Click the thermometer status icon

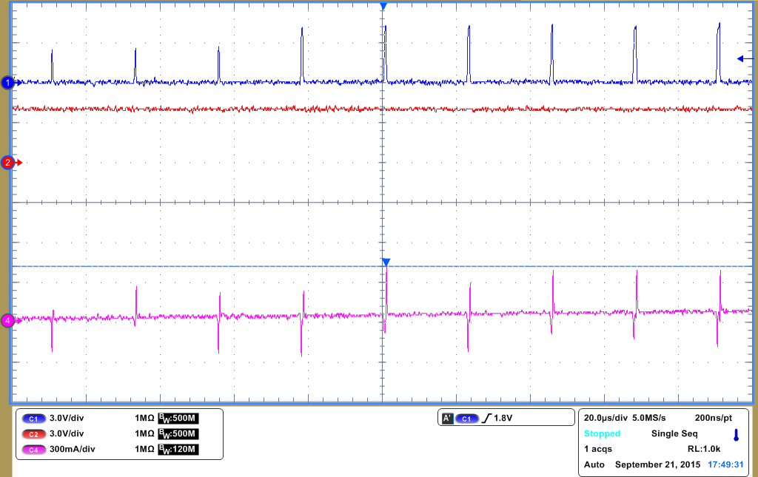pos(736,435)
